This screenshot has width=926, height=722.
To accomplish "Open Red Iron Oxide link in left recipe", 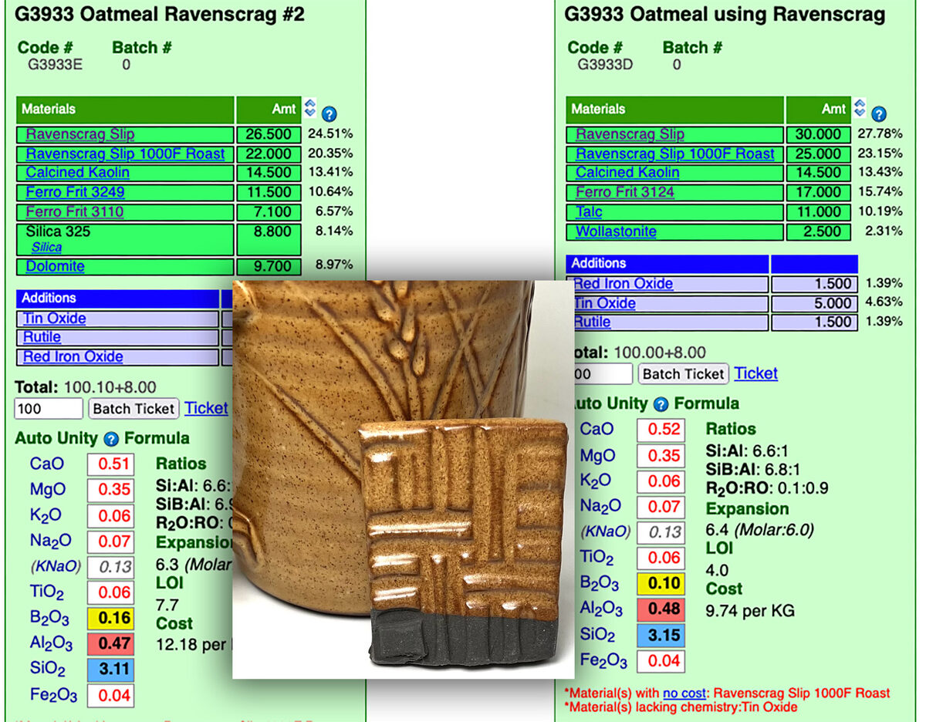I will tap(73, 356).
